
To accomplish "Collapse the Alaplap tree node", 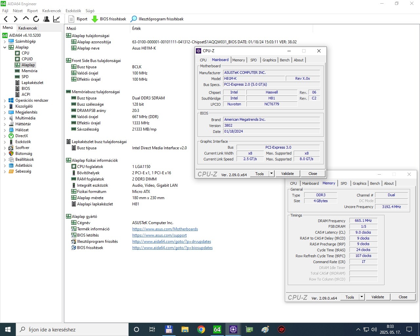I will click(x=5, y=48).
